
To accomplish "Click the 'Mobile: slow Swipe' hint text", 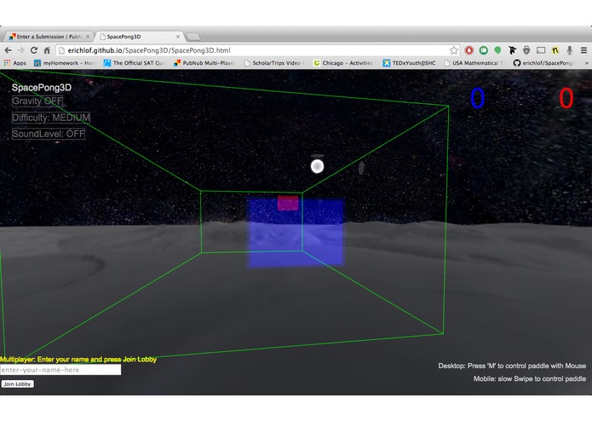I will point(530,378).
